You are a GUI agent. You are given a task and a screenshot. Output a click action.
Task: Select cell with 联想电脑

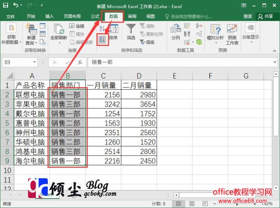coord(32,95)
